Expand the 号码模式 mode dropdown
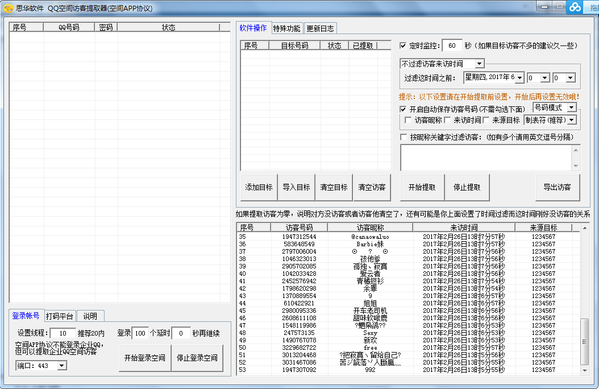This screenshot has height=389, width=599. [571, 107]
